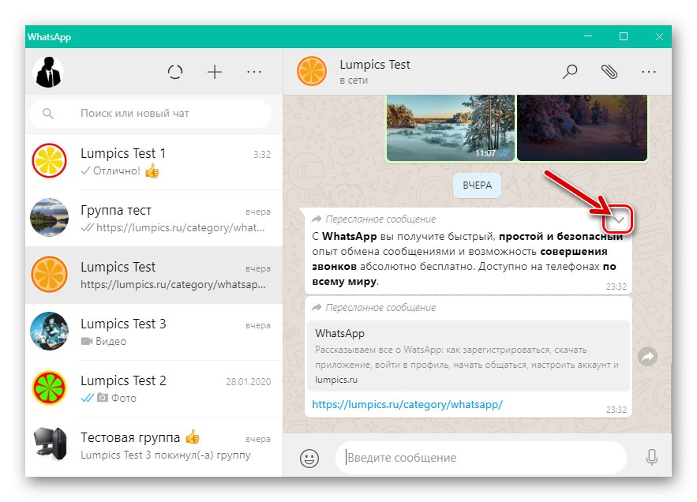Click the Lumpics Test 3 avatar picture
The width and height of the screenshot is (697, 502).
50,332
